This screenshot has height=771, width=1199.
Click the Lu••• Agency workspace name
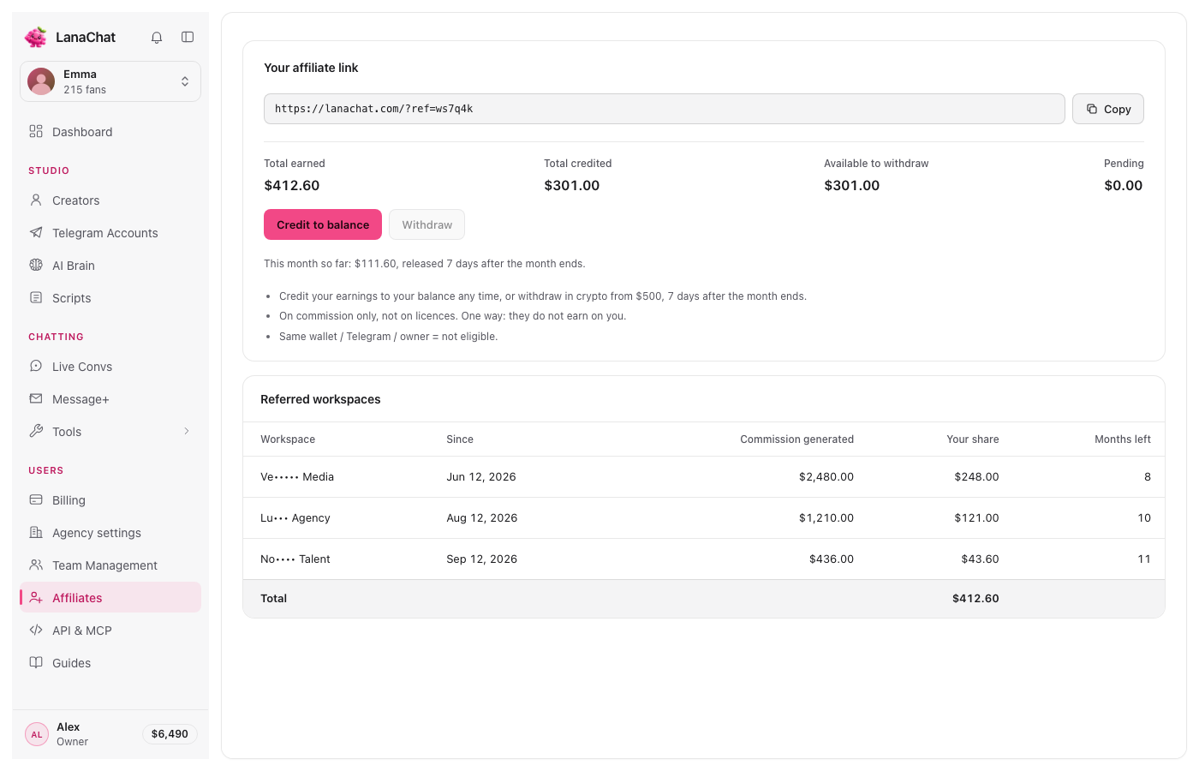click(295, 517)
